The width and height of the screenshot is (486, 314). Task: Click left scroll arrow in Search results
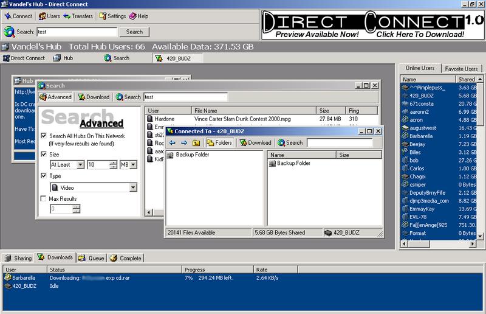pyautogui.click(x=149, y=212)
